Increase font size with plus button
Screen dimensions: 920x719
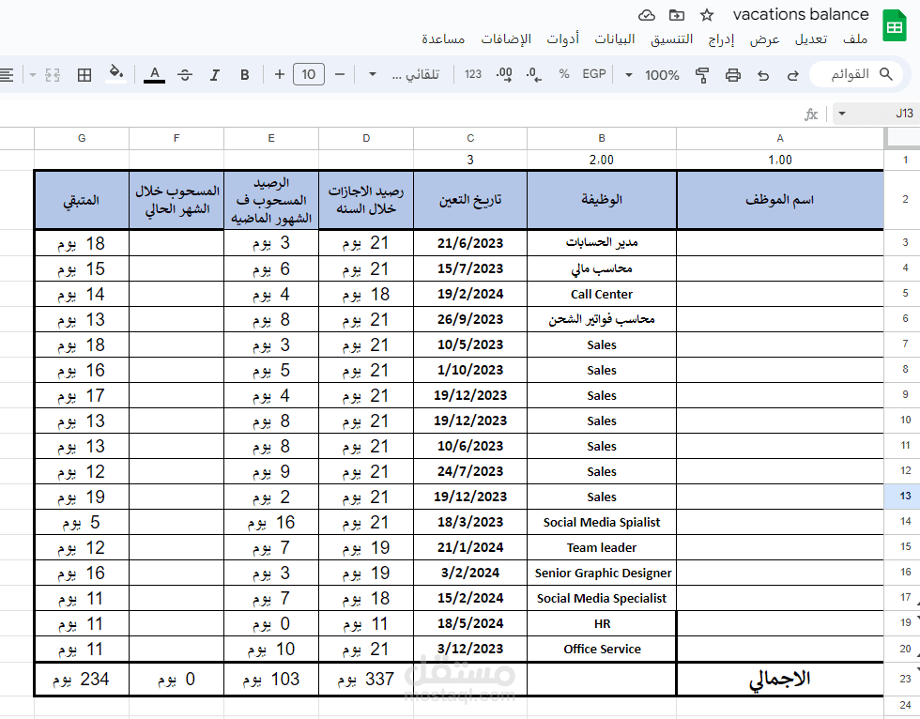[280, 74]
